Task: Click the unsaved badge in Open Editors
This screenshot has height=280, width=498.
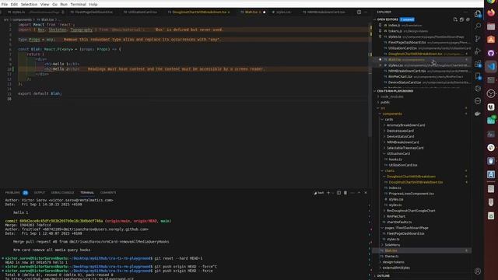Action: (407, 19)
